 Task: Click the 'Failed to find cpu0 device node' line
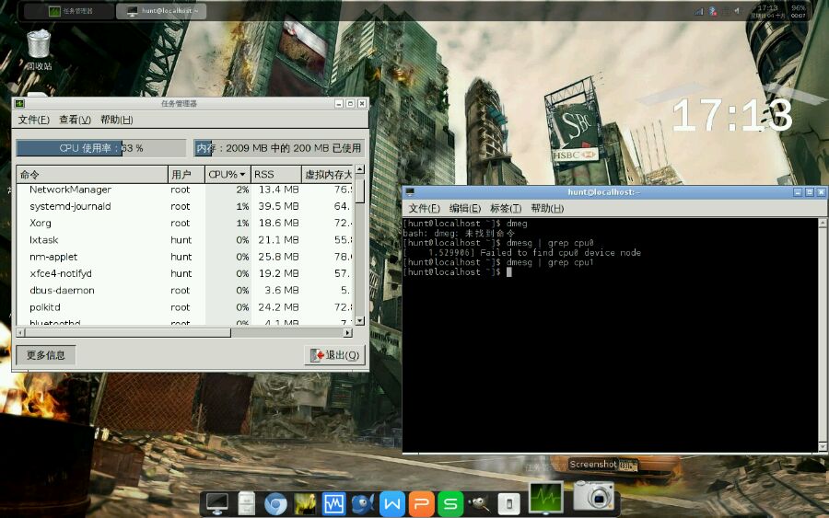point(522,253)
